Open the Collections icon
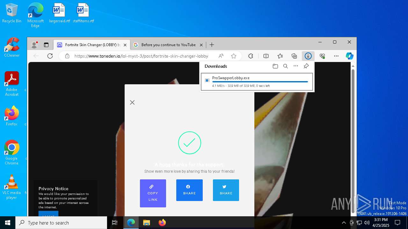The width and height of the screenshot is (408, 229). (294, 56)
